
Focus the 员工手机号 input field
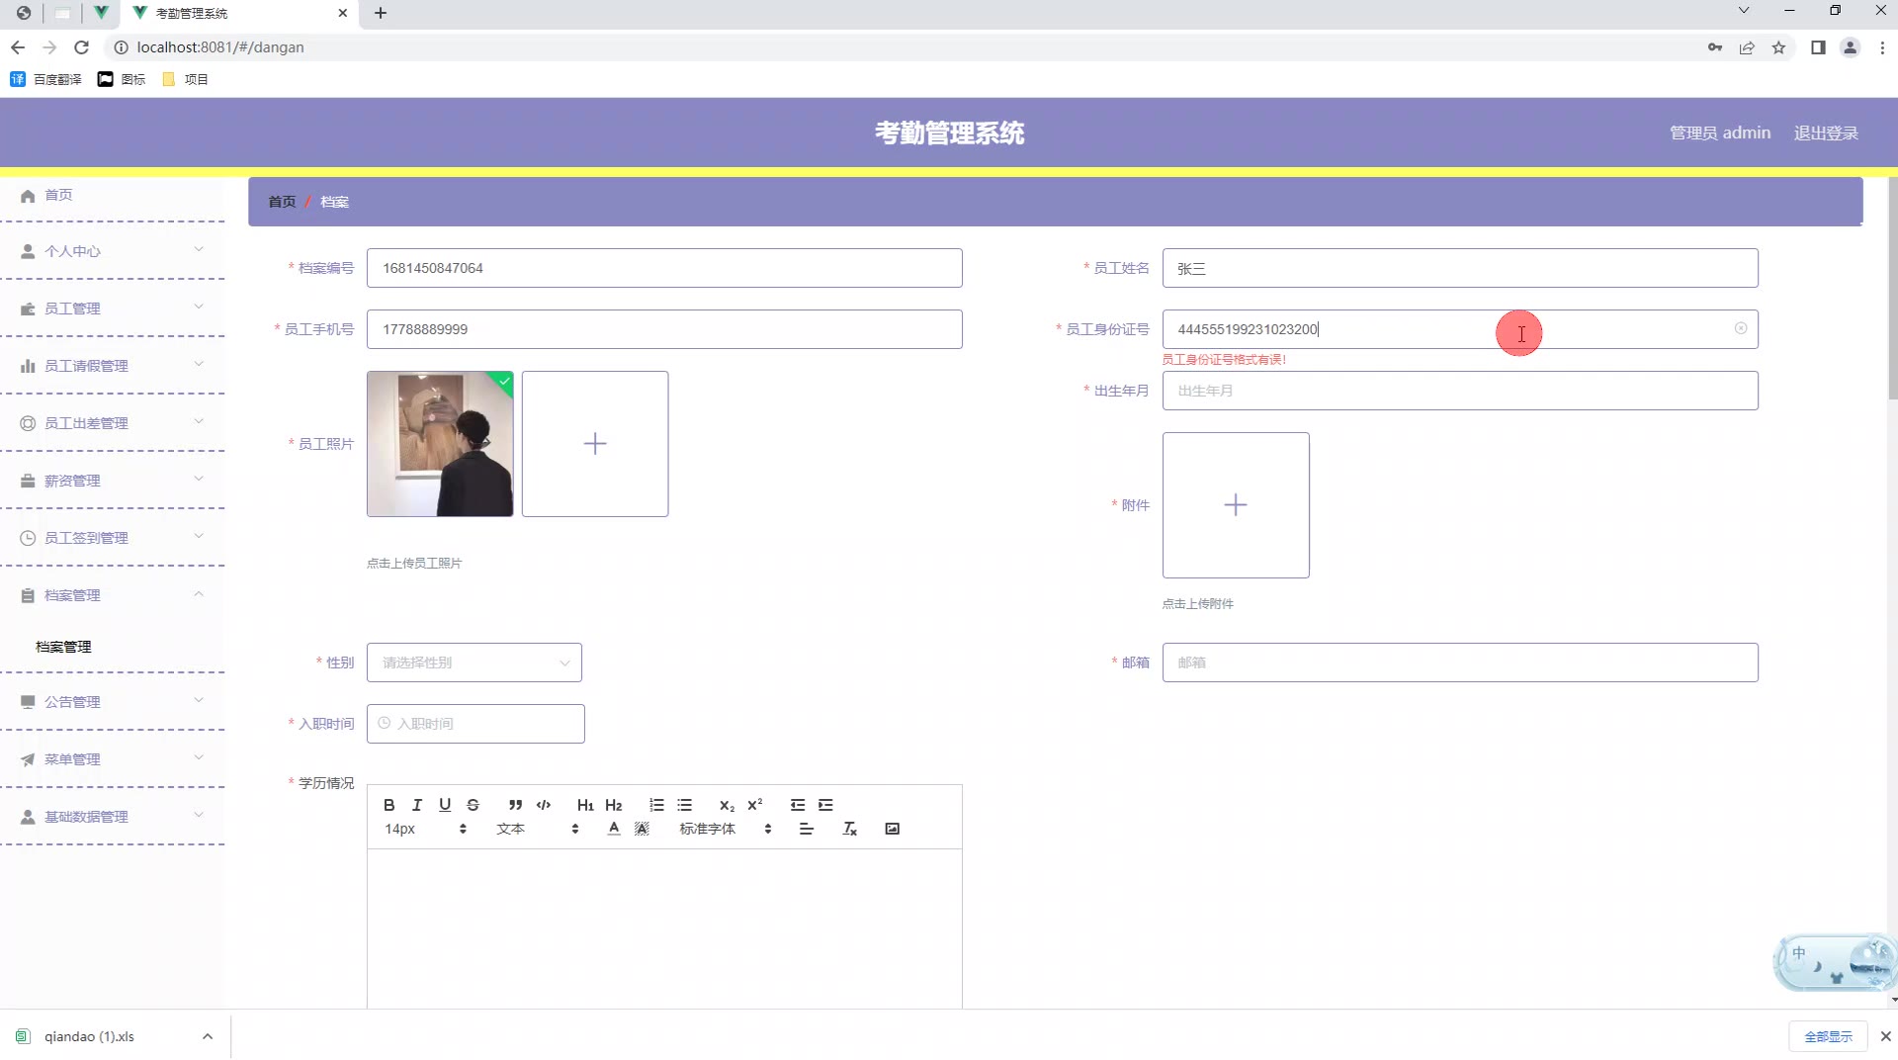pos(664,329)
